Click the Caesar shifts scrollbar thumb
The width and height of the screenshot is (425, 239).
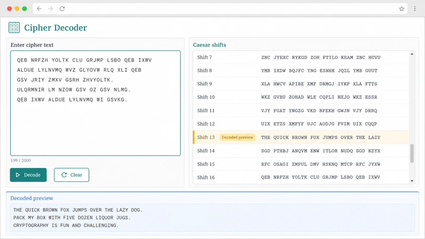coord(412,153)
